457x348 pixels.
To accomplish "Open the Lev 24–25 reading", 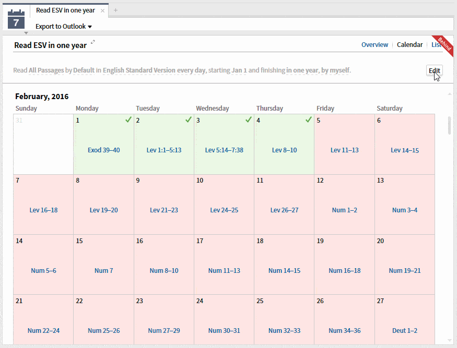I will click(224, 210).
